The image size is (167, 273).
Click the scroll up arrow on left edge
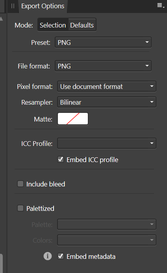[2, 19]
